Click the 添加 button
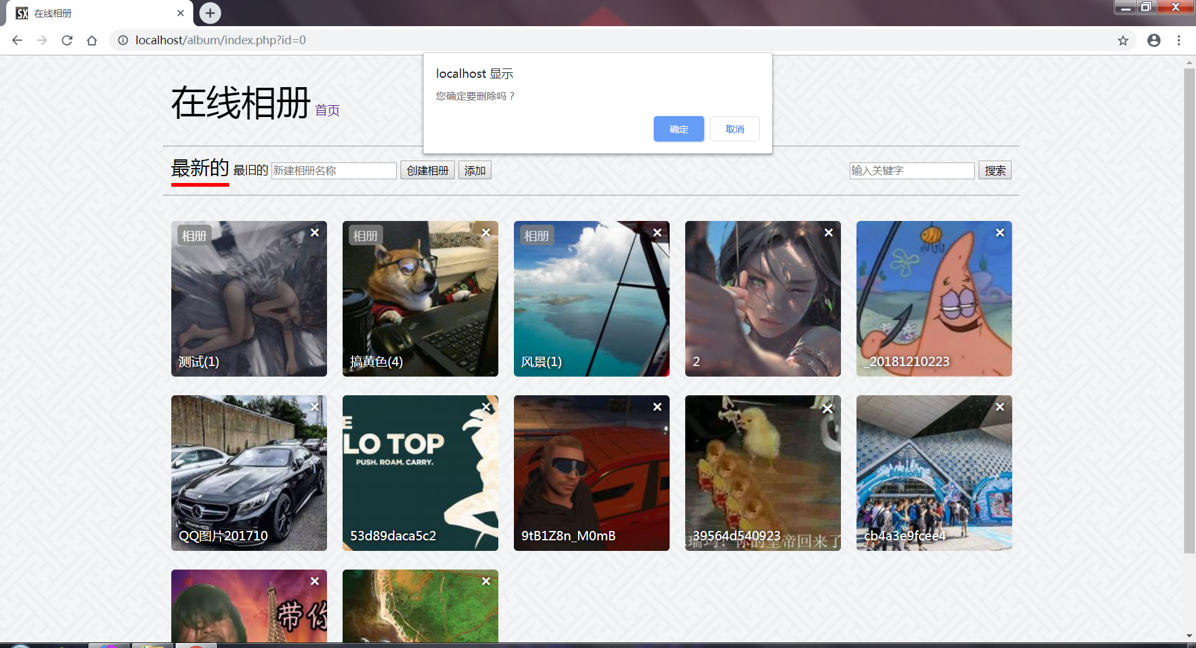Image resolution: width=1196 pixels, height=648 pixels. (x=475, y=170)
